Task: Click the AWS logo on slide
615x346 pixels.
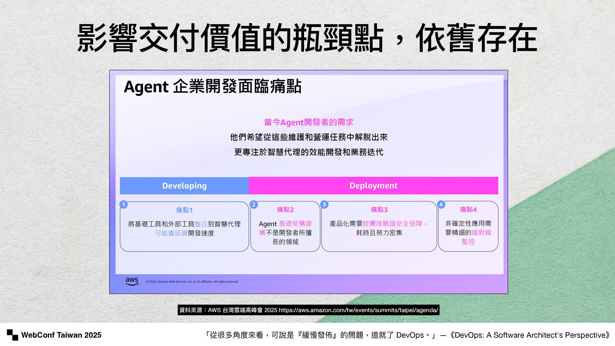Action: point(132,281)
